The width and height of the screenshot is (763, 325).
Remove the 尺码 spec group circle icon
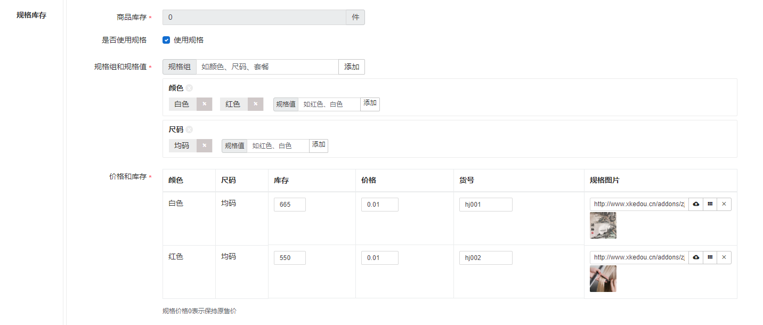coord(189,129)
